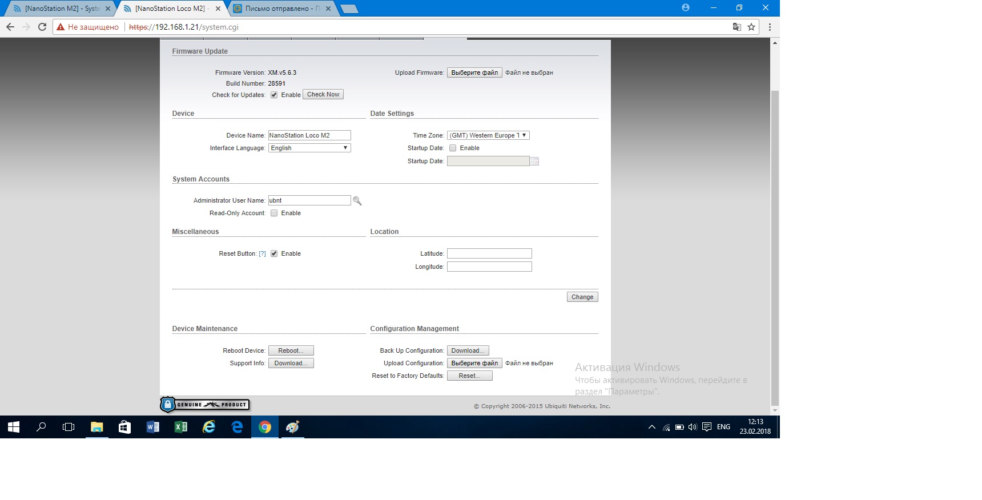Image resolution: width=982 pixels, height=500 pixels.
Task: Click the Firmware Version text XM.v5.6.3
Action: 282,72
